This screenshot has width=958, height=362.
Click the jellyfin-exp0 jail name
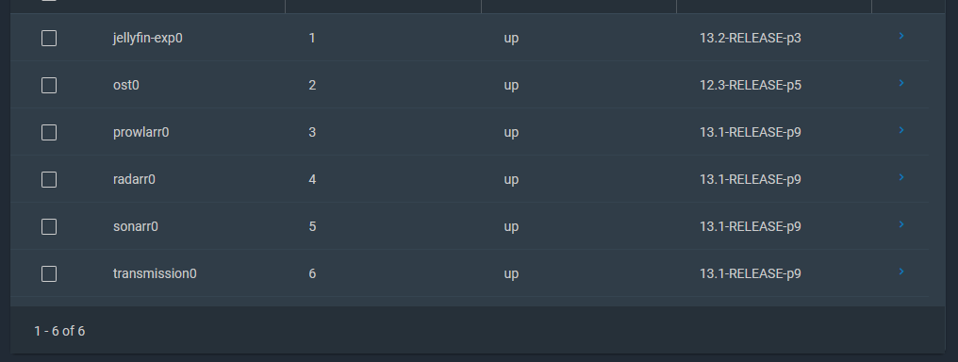point(148,39)
